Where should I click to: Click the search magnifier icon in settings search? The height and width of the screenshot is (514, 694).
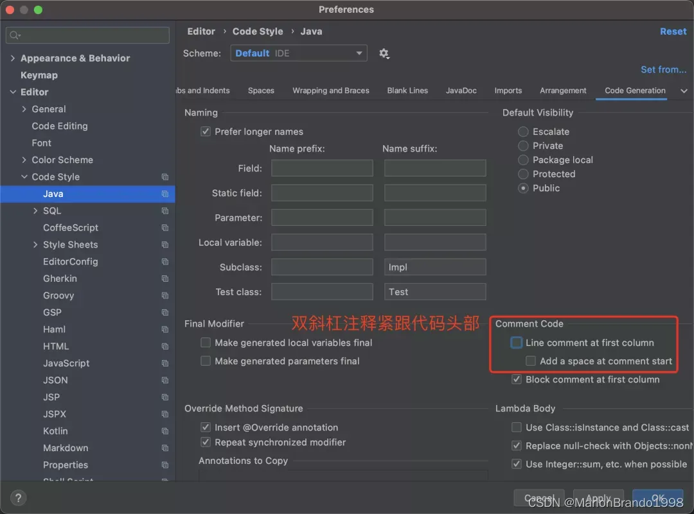tap(15, 35)
